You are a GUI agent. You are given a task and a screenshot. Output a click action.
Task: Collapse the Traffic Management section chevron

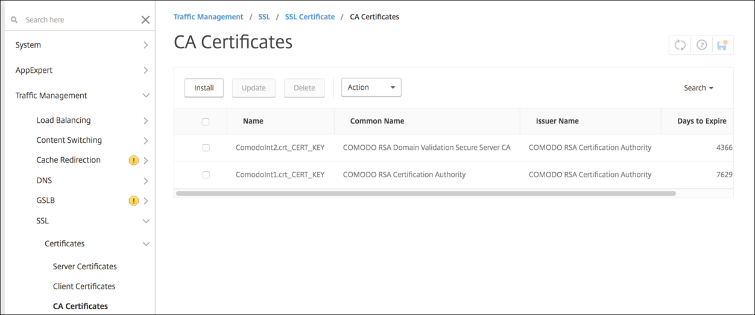click(x=145, y=96)
